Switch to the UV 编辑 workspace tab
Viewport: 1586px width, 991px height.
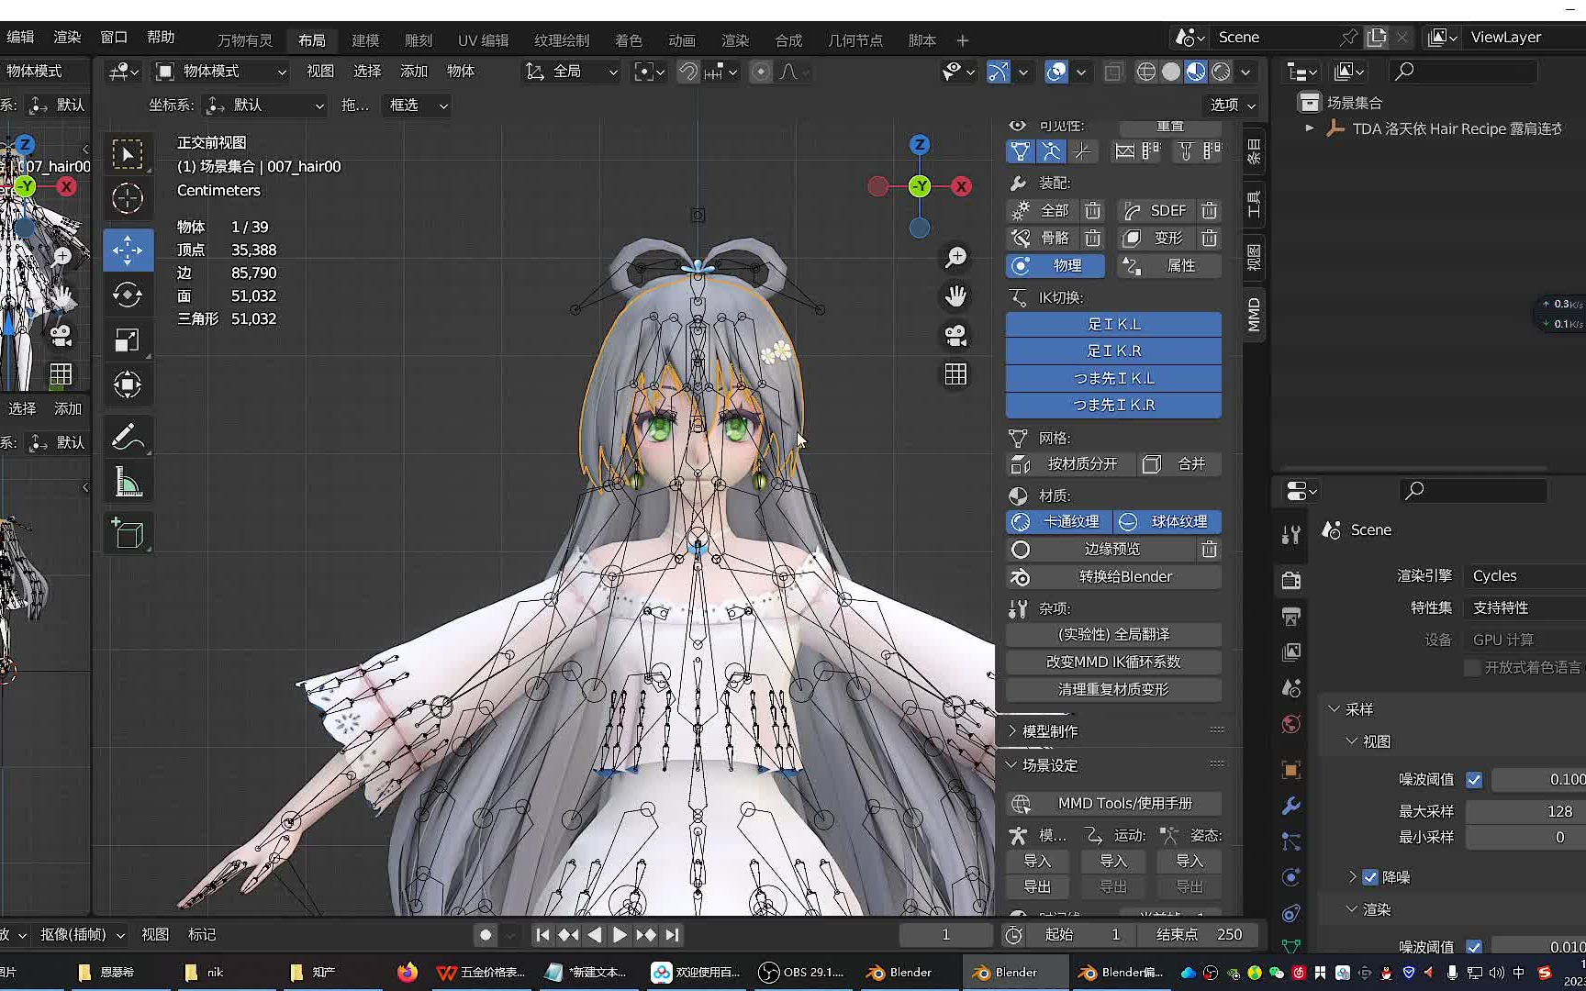[x=483, y=40]
